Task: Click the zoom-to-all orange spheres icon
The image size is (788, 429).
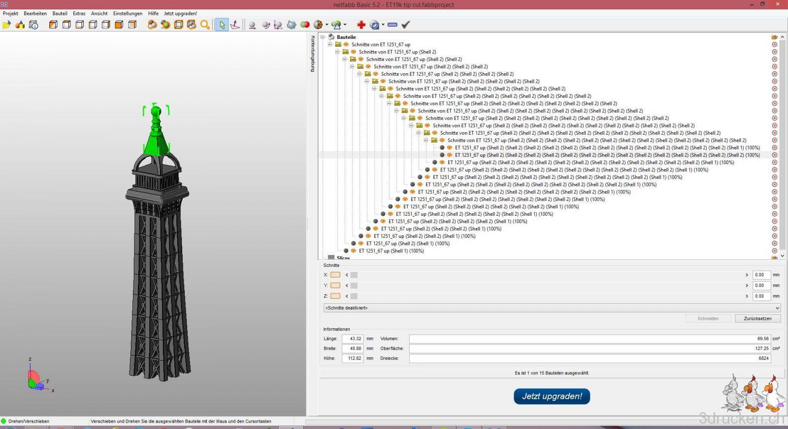Action: 152,25
